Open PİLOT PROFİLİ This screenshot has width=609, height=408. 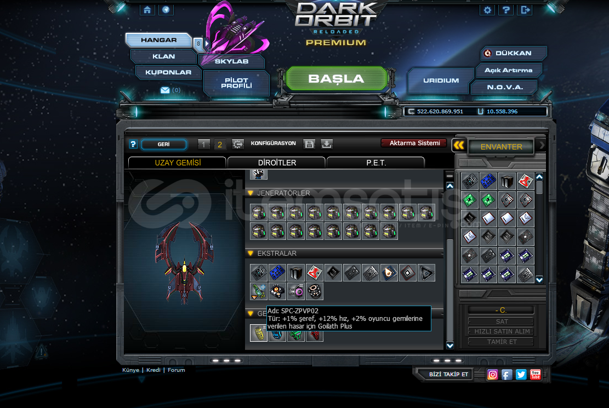237,83
